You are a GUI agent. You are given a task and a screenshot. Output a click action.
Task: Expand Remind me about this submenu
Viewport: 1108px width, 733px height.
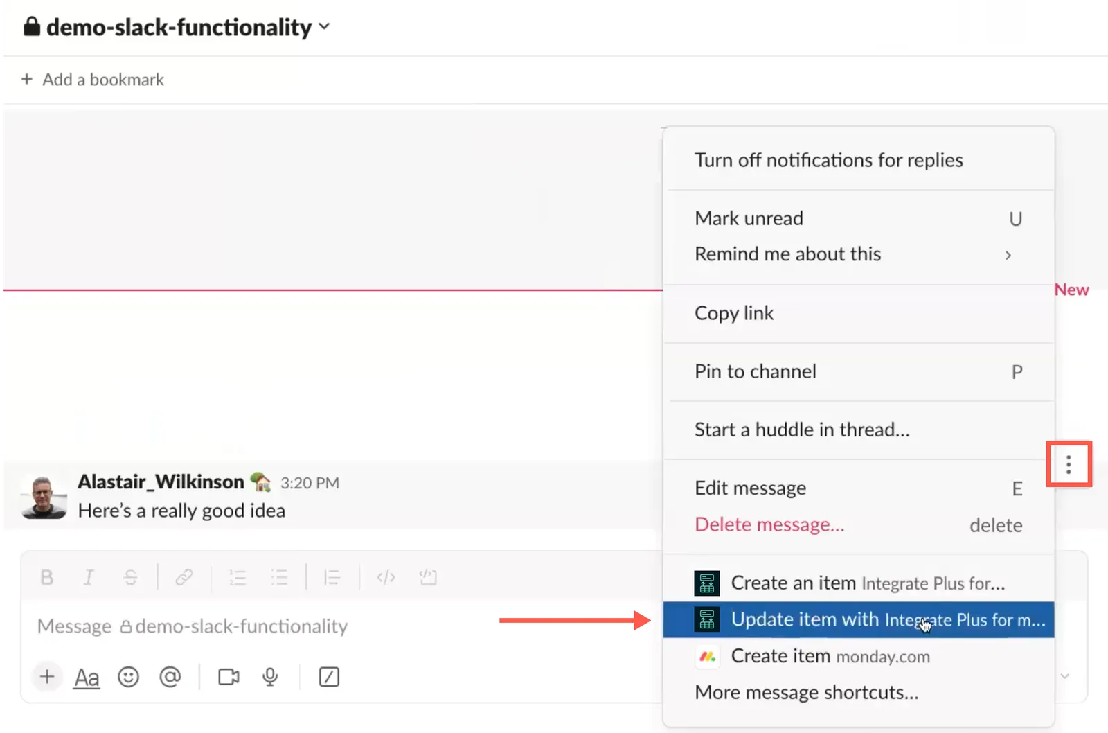coord(859,254)
